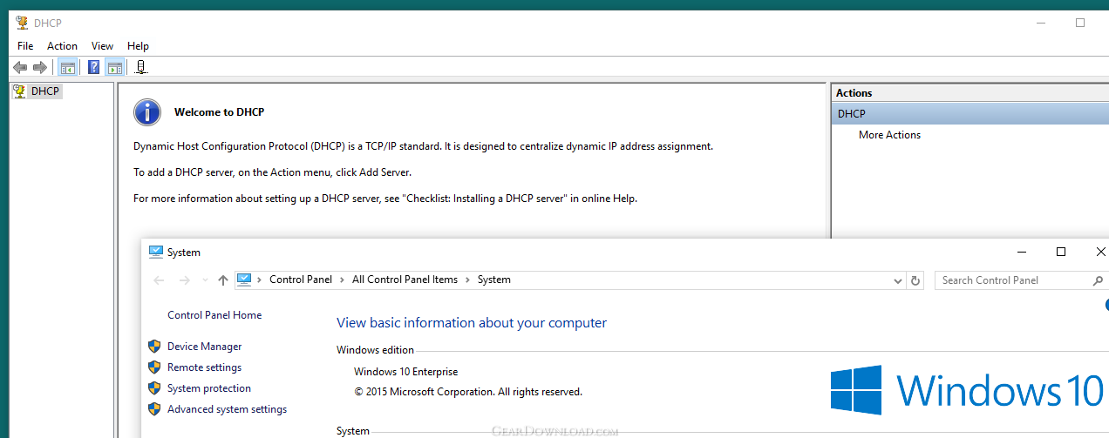Click the search magnifier in Control Panel
The height and width of the screenshot is (438, 1109).
[x=1098, y=280]
